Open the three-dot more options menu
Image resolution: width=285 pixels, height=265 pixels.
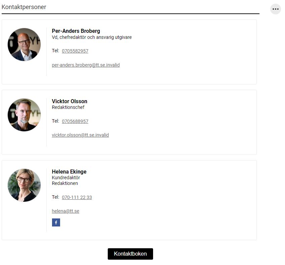(x=275, y=9)
